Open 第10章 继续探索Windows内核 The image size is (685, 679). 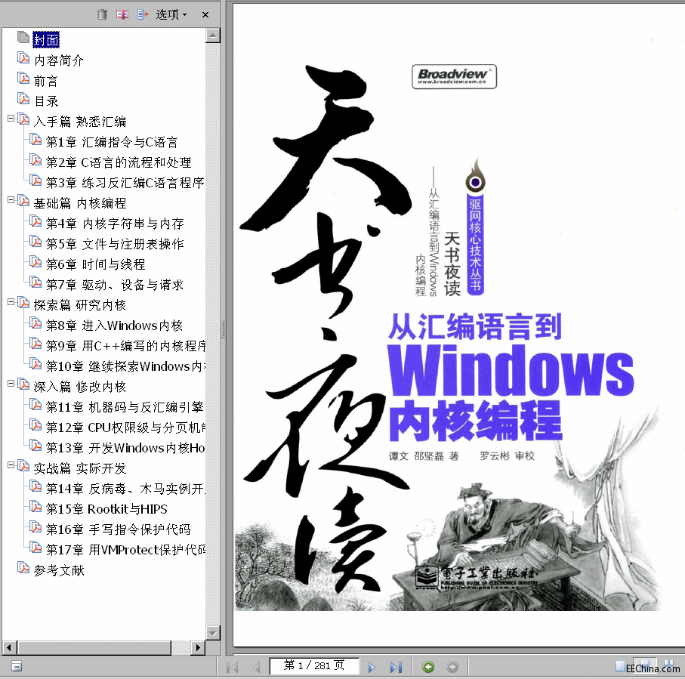pyautogui.click(x=125, y=366)
